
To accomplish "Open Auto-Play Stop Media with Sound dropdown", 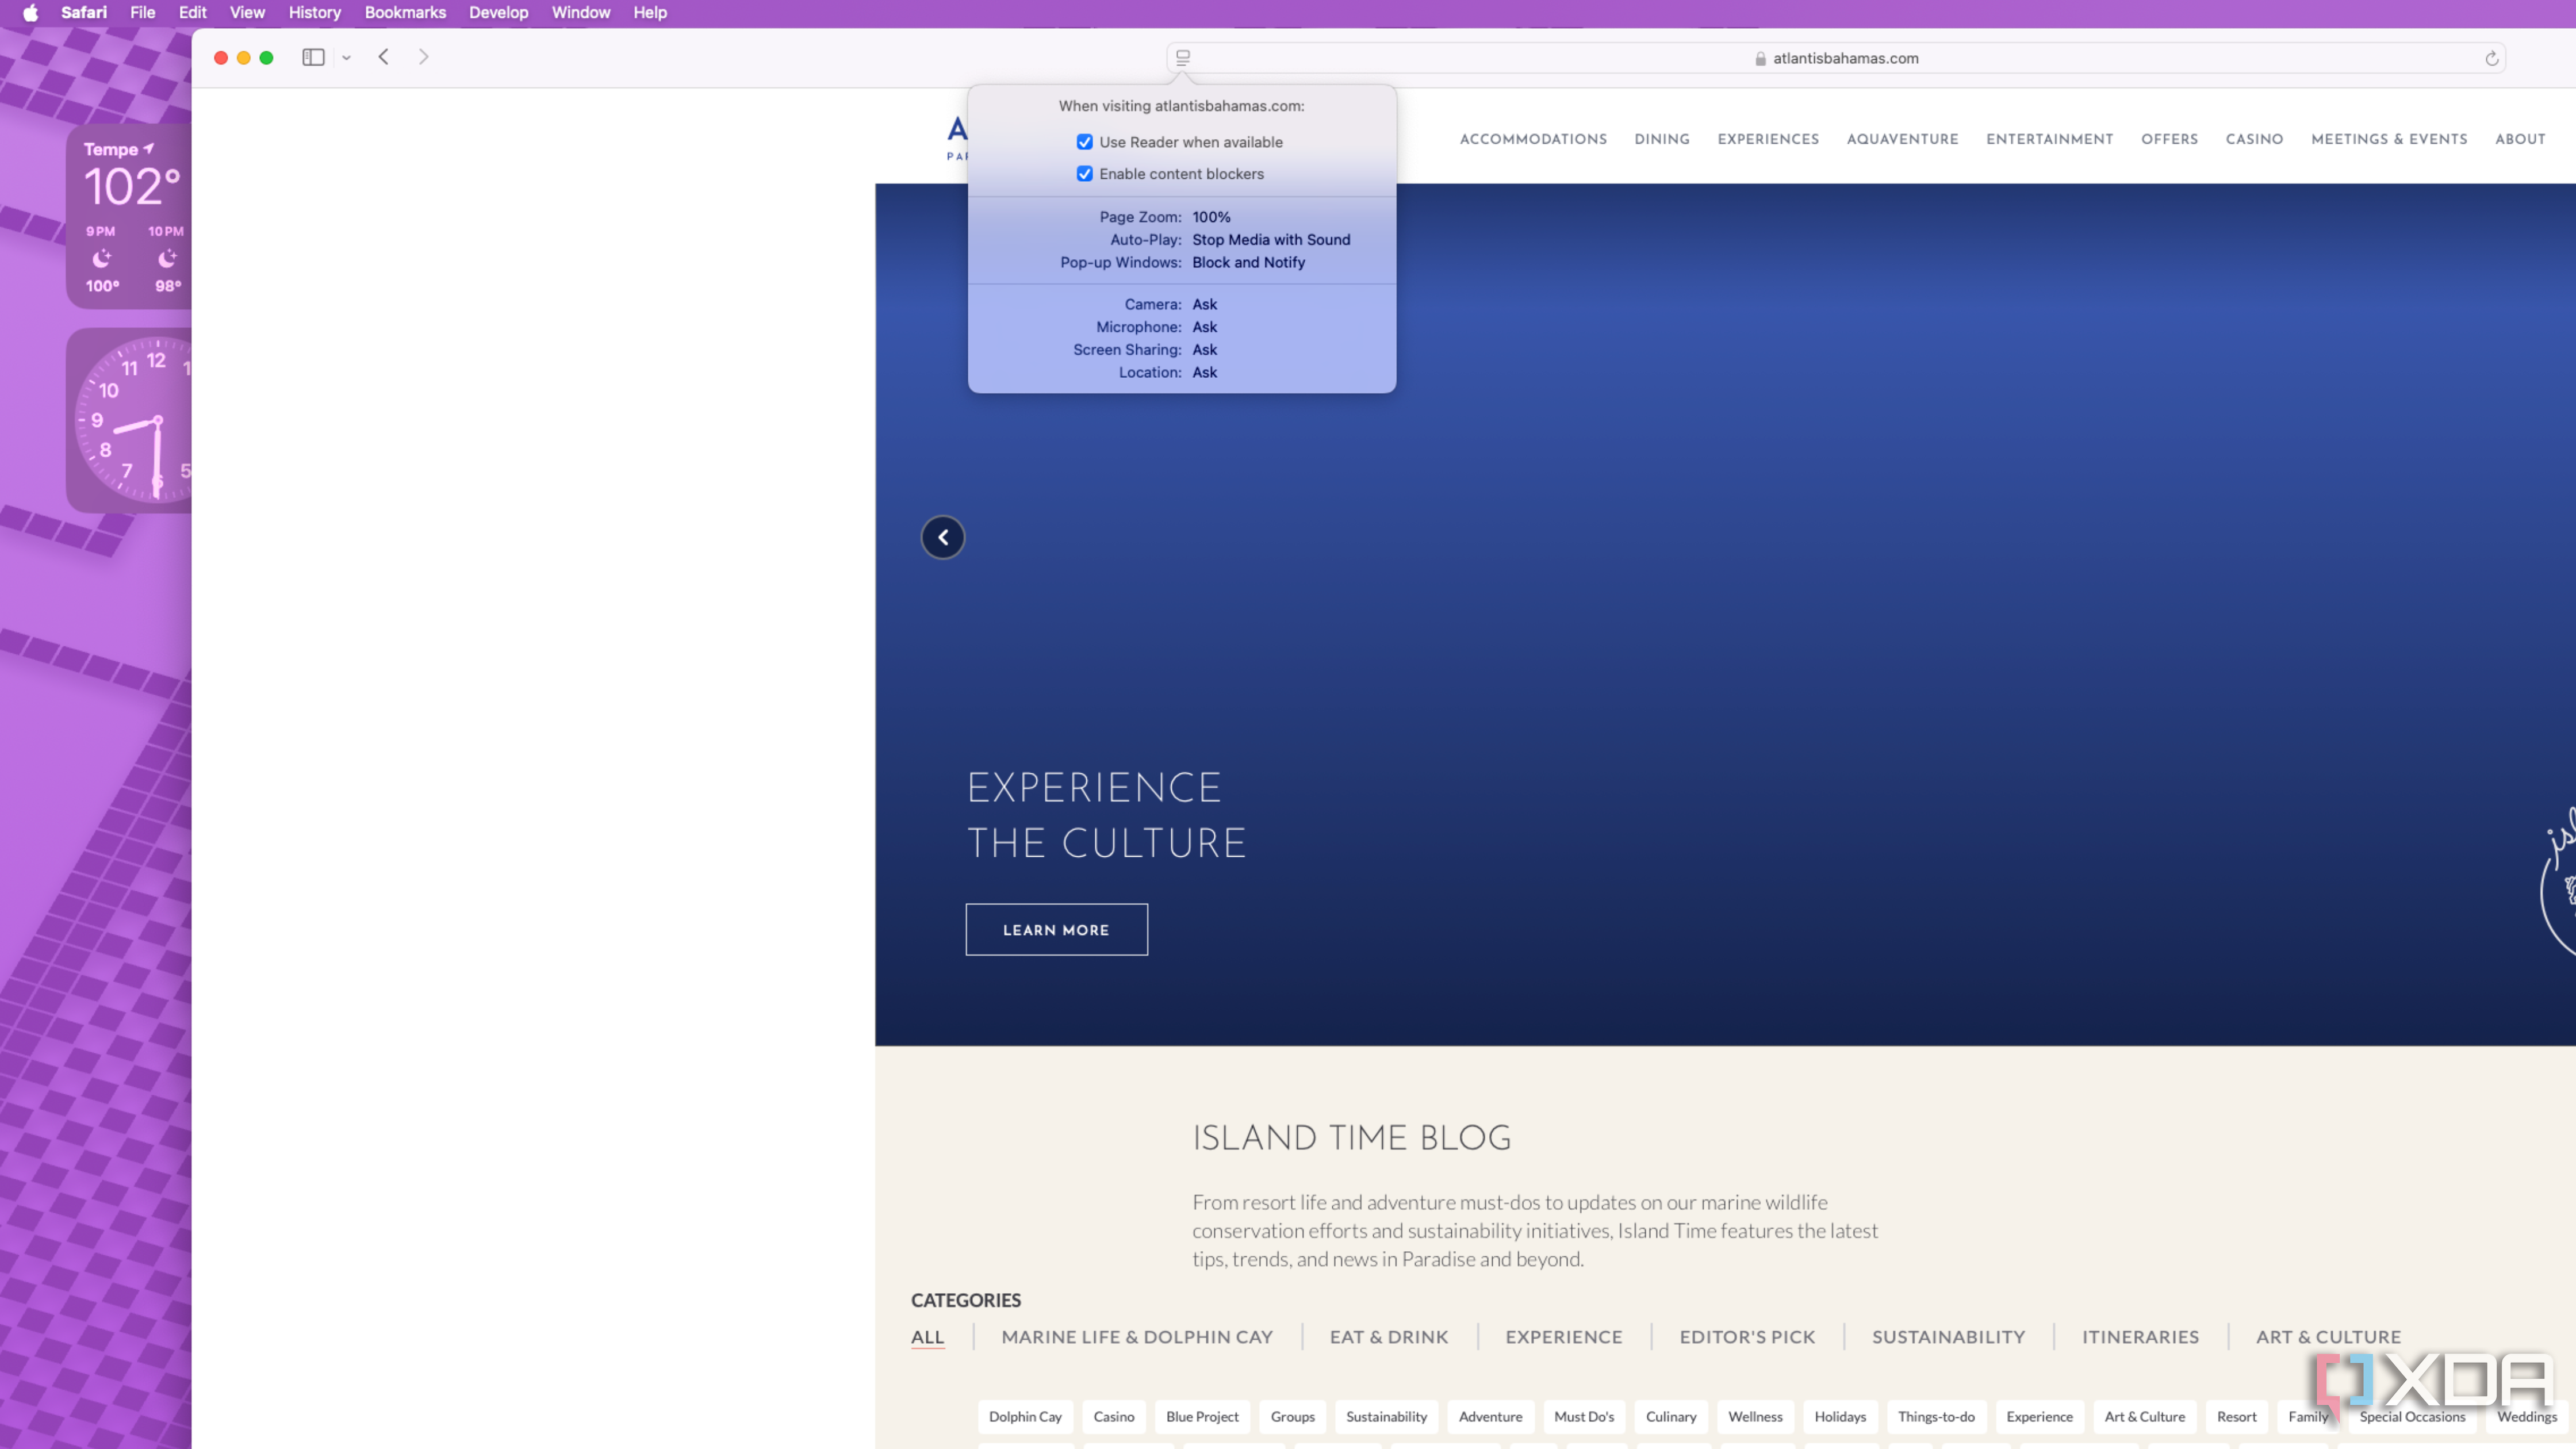I will coord(1271,240).
